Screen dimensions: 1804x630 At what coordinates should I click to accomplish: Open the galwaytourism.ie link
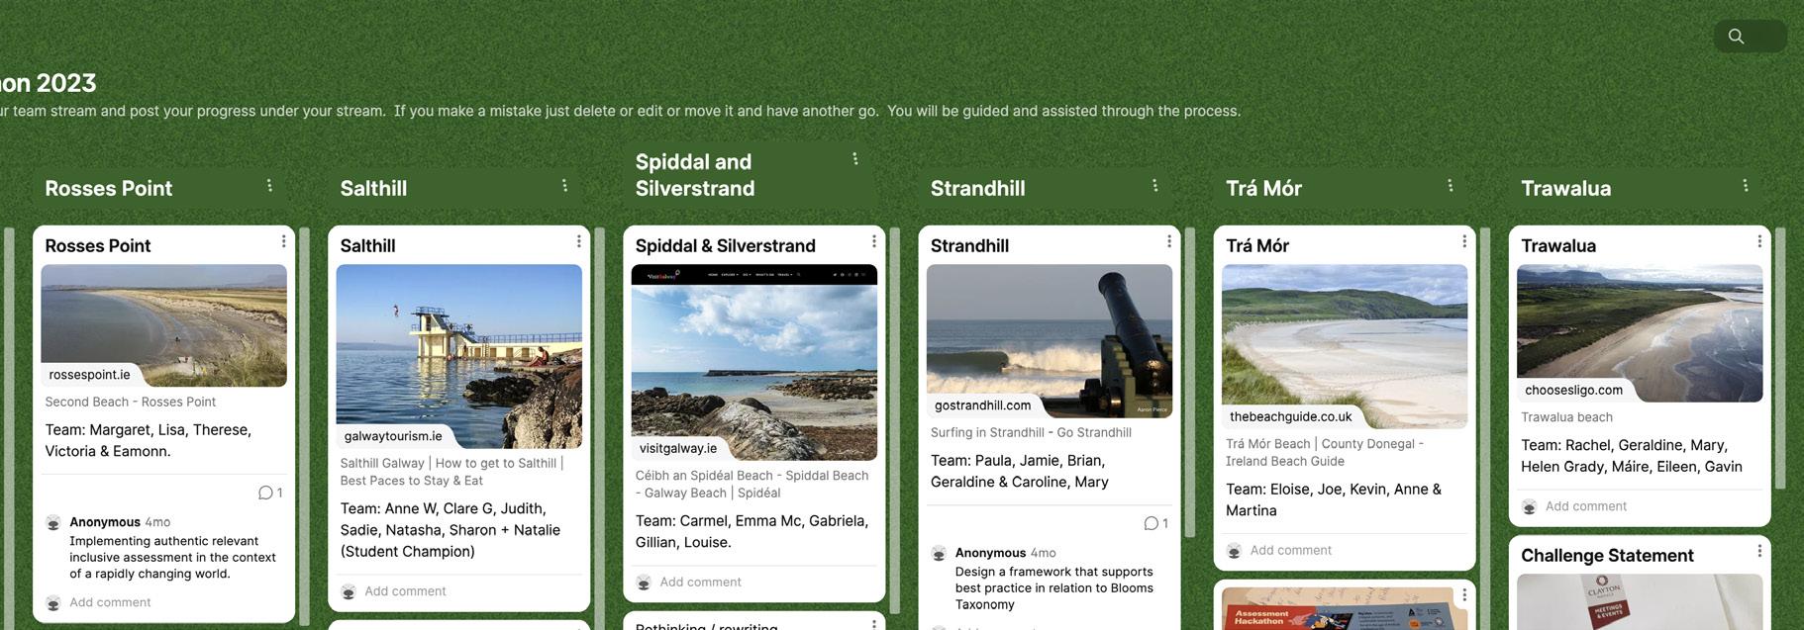click(x=393, y=436)
